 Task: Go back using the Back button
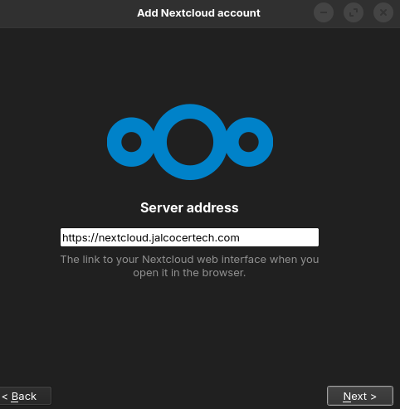click(25, 396)
